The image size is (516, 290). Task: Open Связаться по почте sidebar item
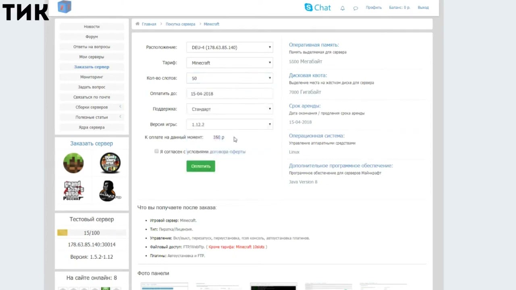pos(92,97)
